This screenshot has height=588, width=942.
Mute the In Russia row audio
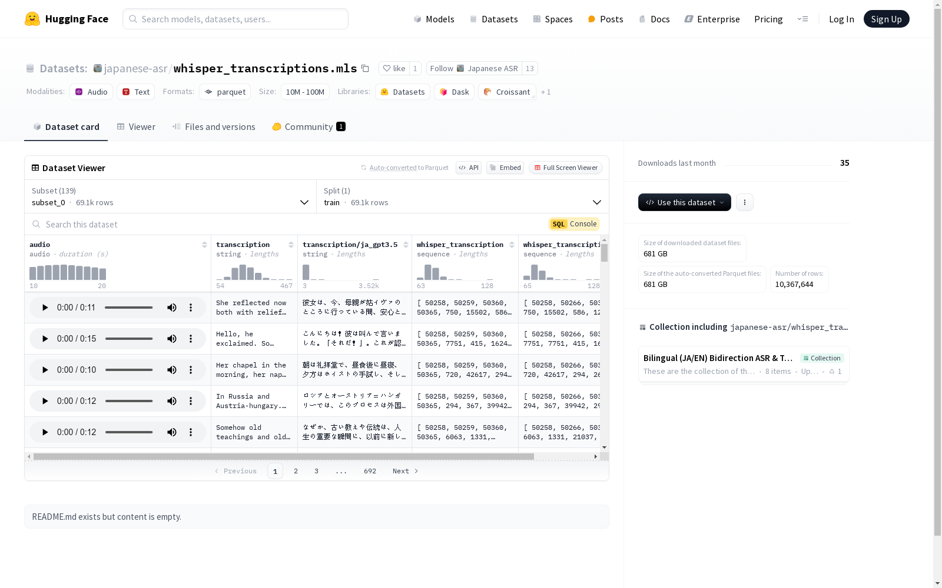172,401
